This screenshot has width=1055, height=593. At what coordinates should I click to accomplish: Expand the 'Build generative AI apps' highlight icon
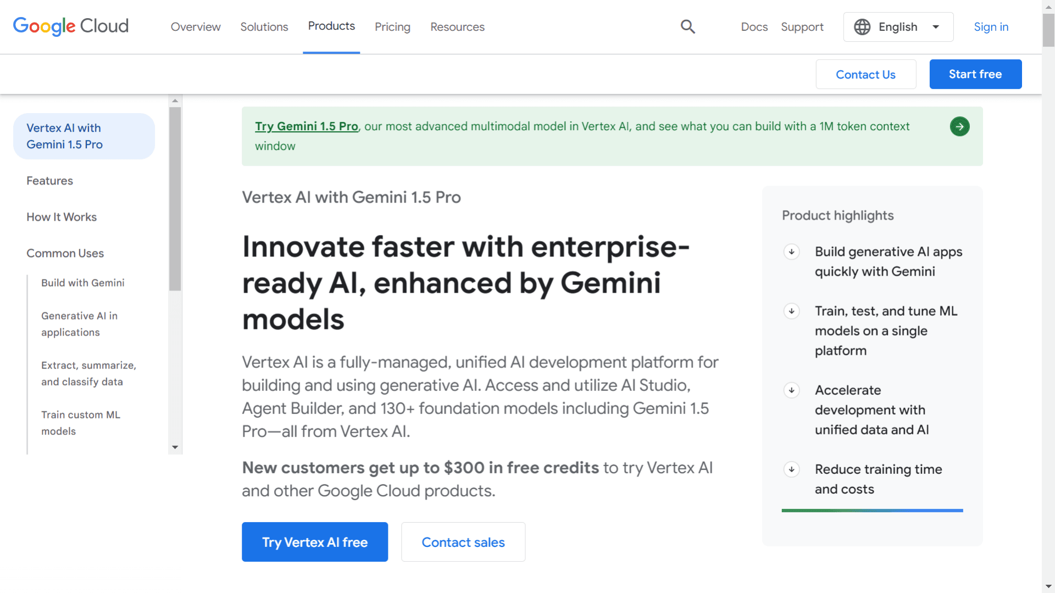791,252
